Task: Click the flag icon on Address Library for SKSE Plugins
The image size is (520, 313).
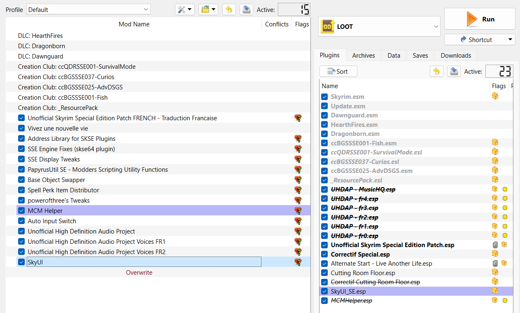Action: tap(298, 138)
